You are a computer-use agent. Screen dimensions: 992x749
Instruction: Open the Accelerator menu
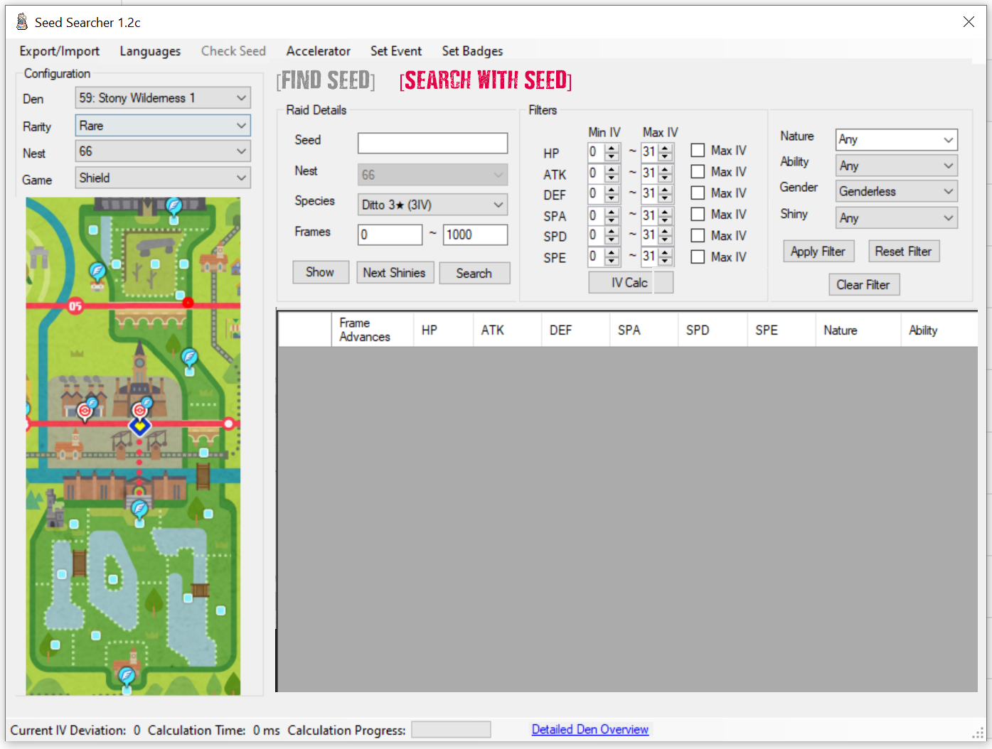coord(318,51)
